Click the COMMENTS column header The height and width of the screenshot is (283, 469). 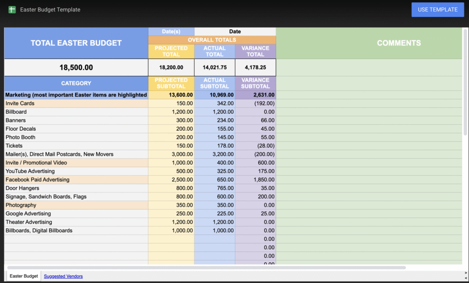click(392, 43)
